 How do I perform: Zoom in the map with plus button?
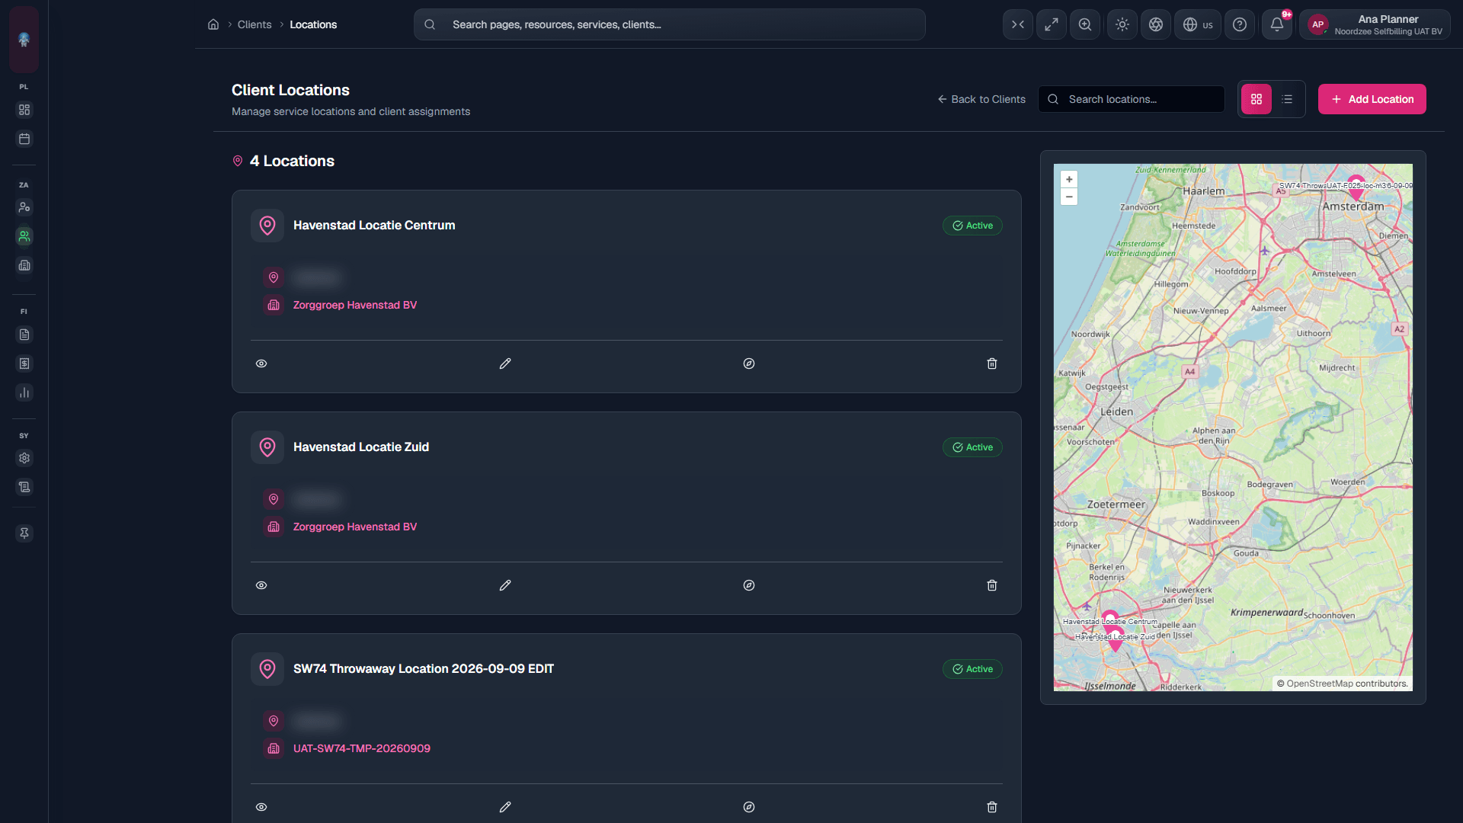(x=1069, y=180)
